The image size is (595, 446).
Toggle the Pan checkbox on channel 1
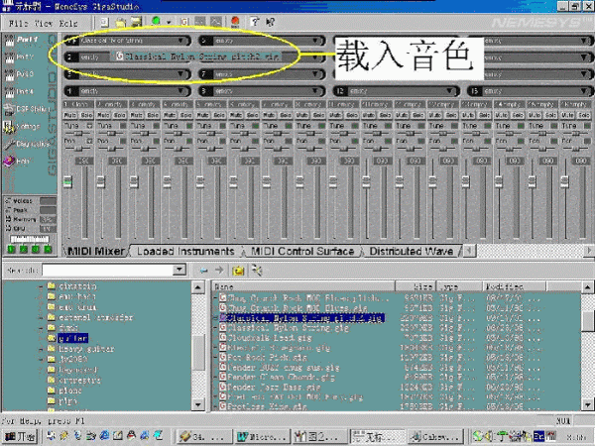(x=89, y=141)
